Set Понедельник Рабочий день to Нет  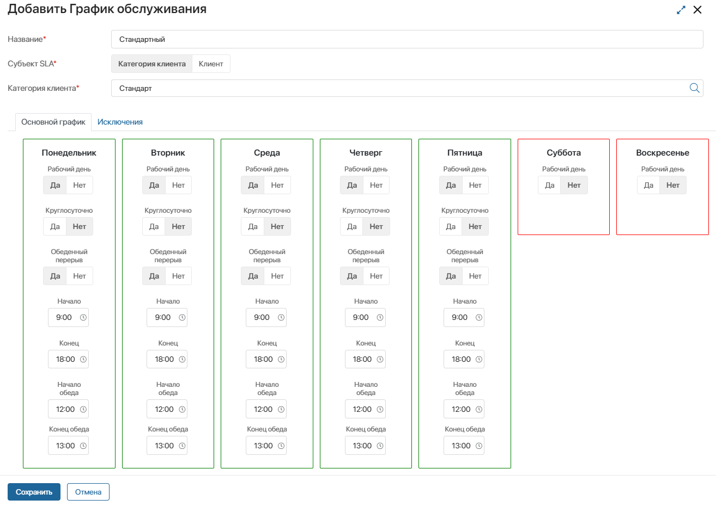80,186
